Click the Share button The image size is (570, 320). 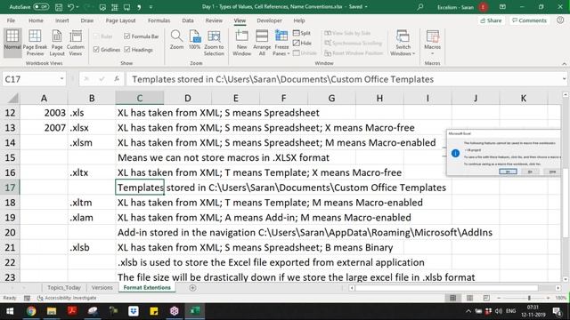coord(491,20)
